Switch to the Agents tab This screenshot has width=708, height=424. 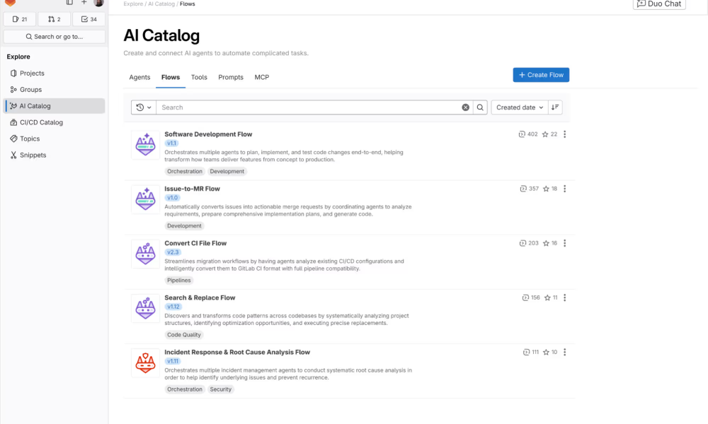[x=139, y=77]
